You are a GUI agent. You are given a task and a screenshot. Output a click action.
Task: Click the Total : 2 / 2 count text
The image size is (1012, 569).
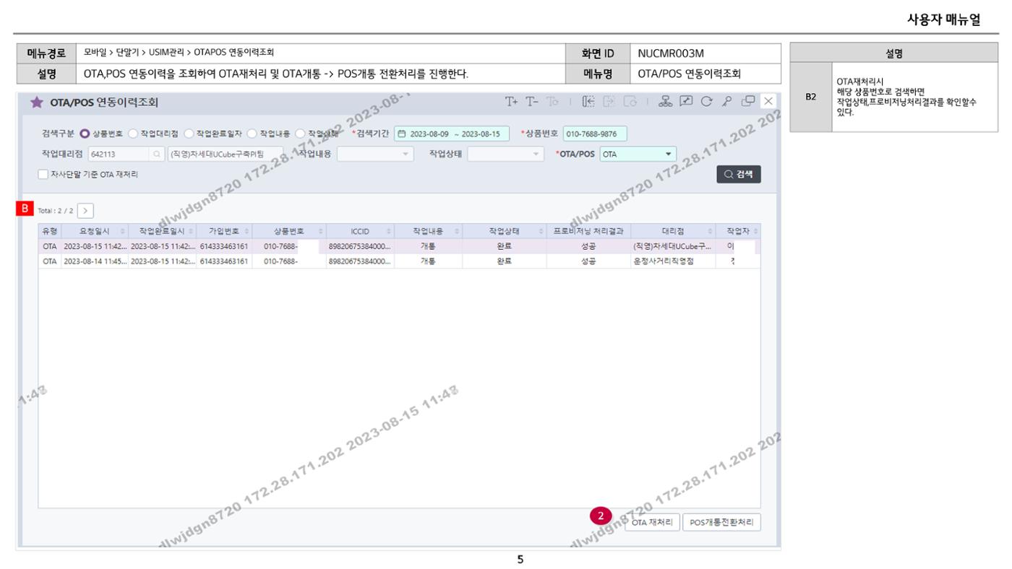[55, 211]
